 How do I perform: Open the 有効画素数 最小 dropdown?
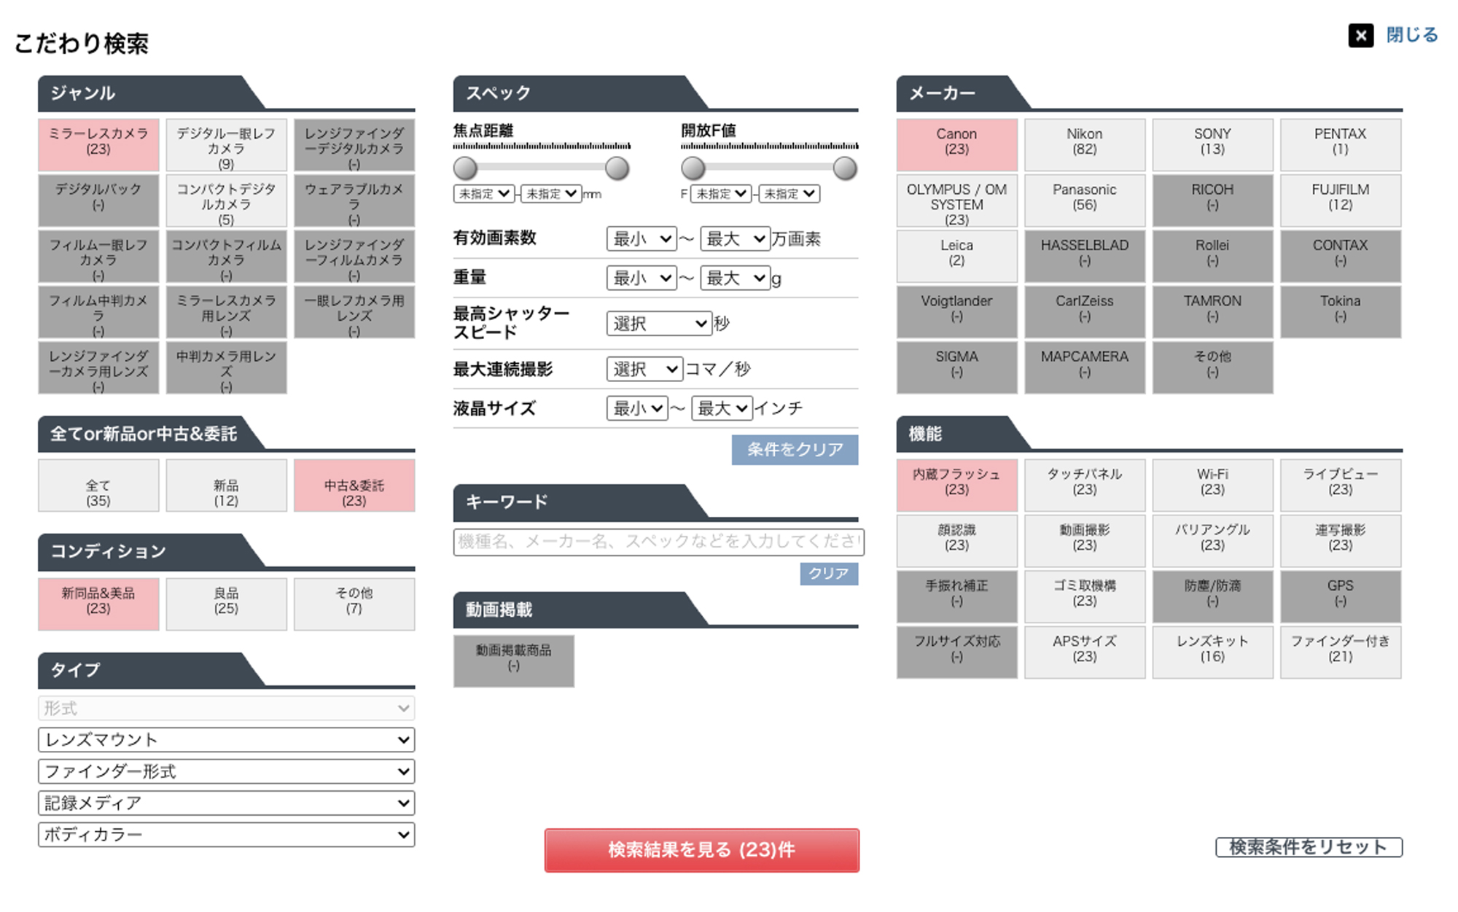click(641, 238)
